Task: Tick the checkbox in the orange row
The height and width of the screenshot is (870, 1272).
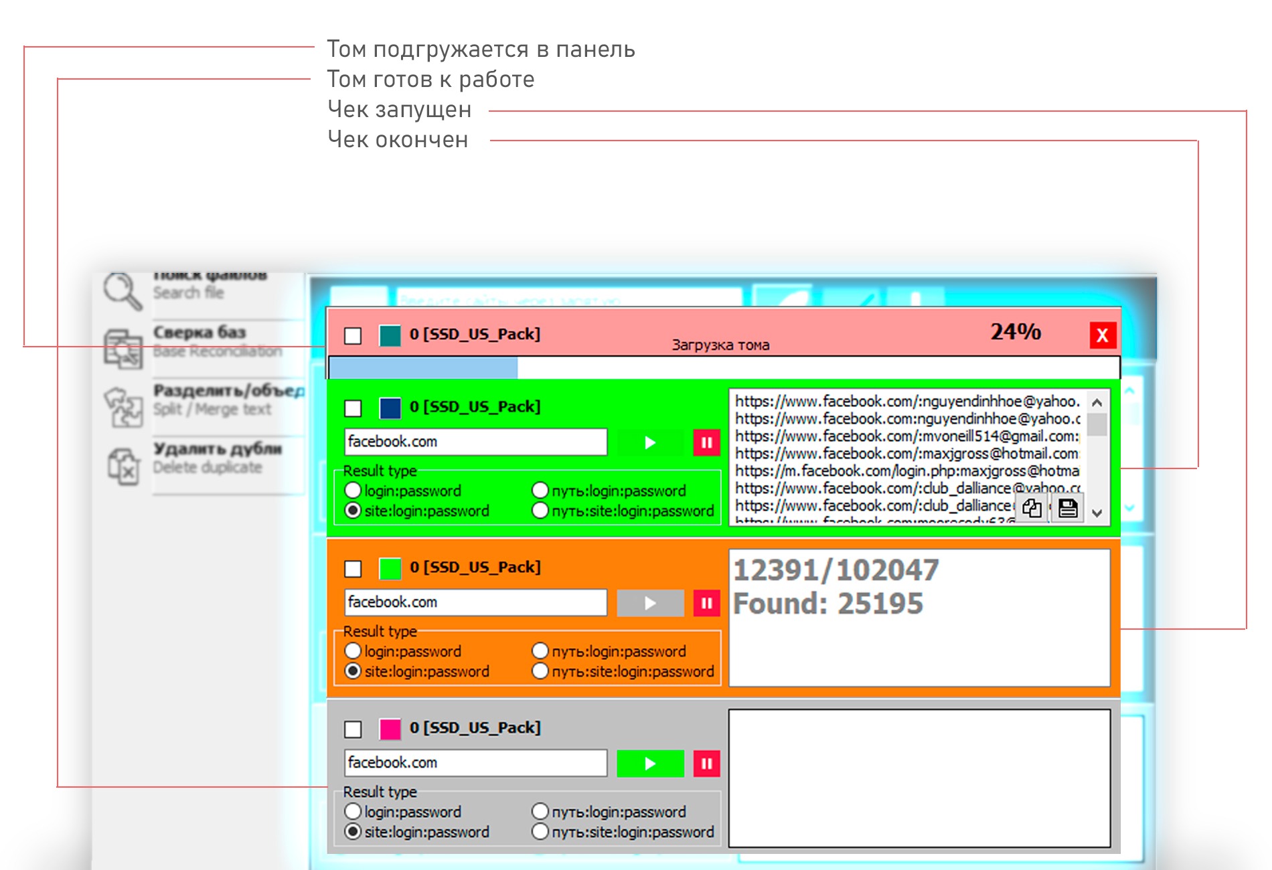Action: click(x=353, y=568)
